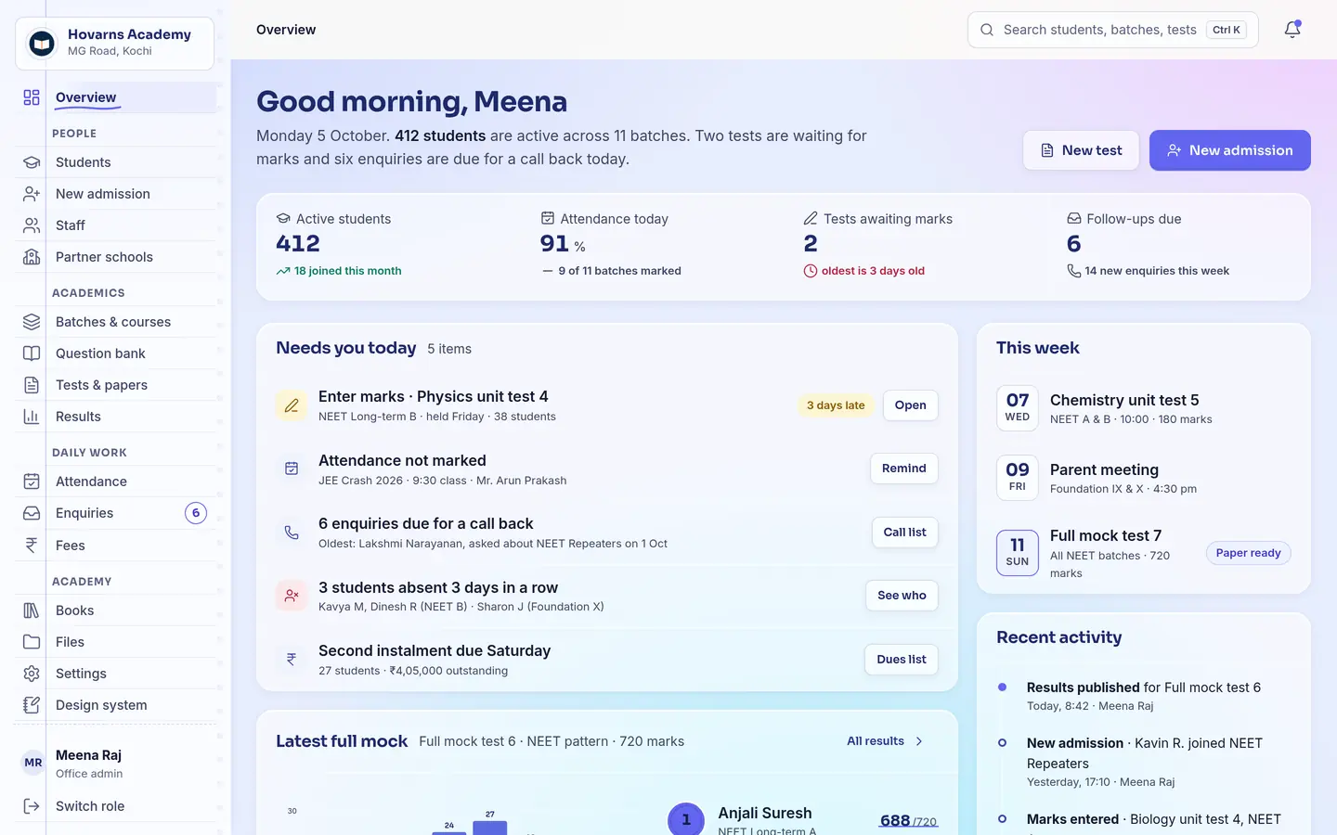Click the See who button

[902, 596]
